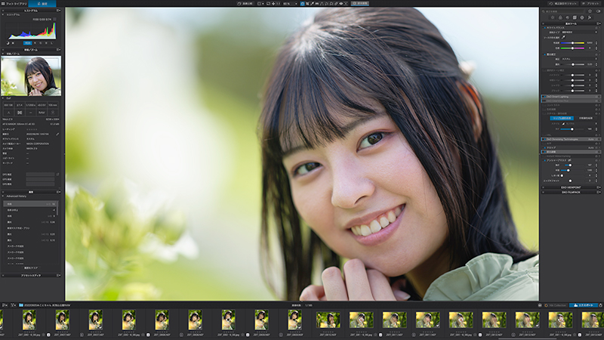Select the light palette filter icon
604x340 pixels.
(x=553, y=17)
